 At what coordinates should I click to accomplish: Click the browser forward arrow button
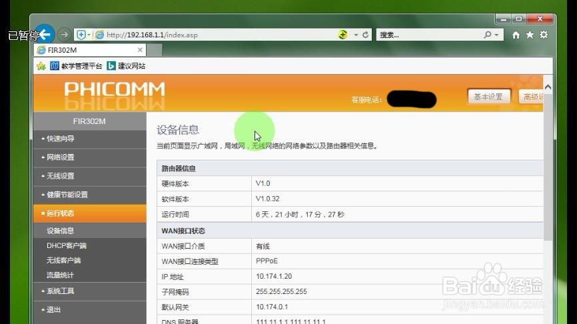[65, 35]
